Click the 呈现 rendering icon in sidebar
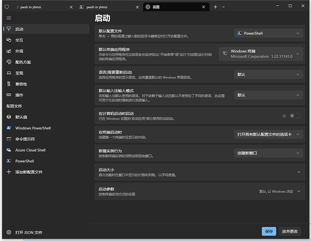The height and width of the screenshot is (241, 311). click(9, 73)
